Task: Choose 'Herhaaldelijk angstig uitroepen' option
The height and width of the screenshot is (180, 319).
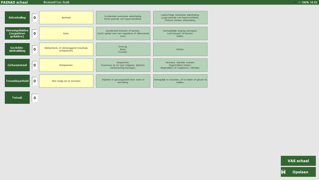Action: click(180, 34)
